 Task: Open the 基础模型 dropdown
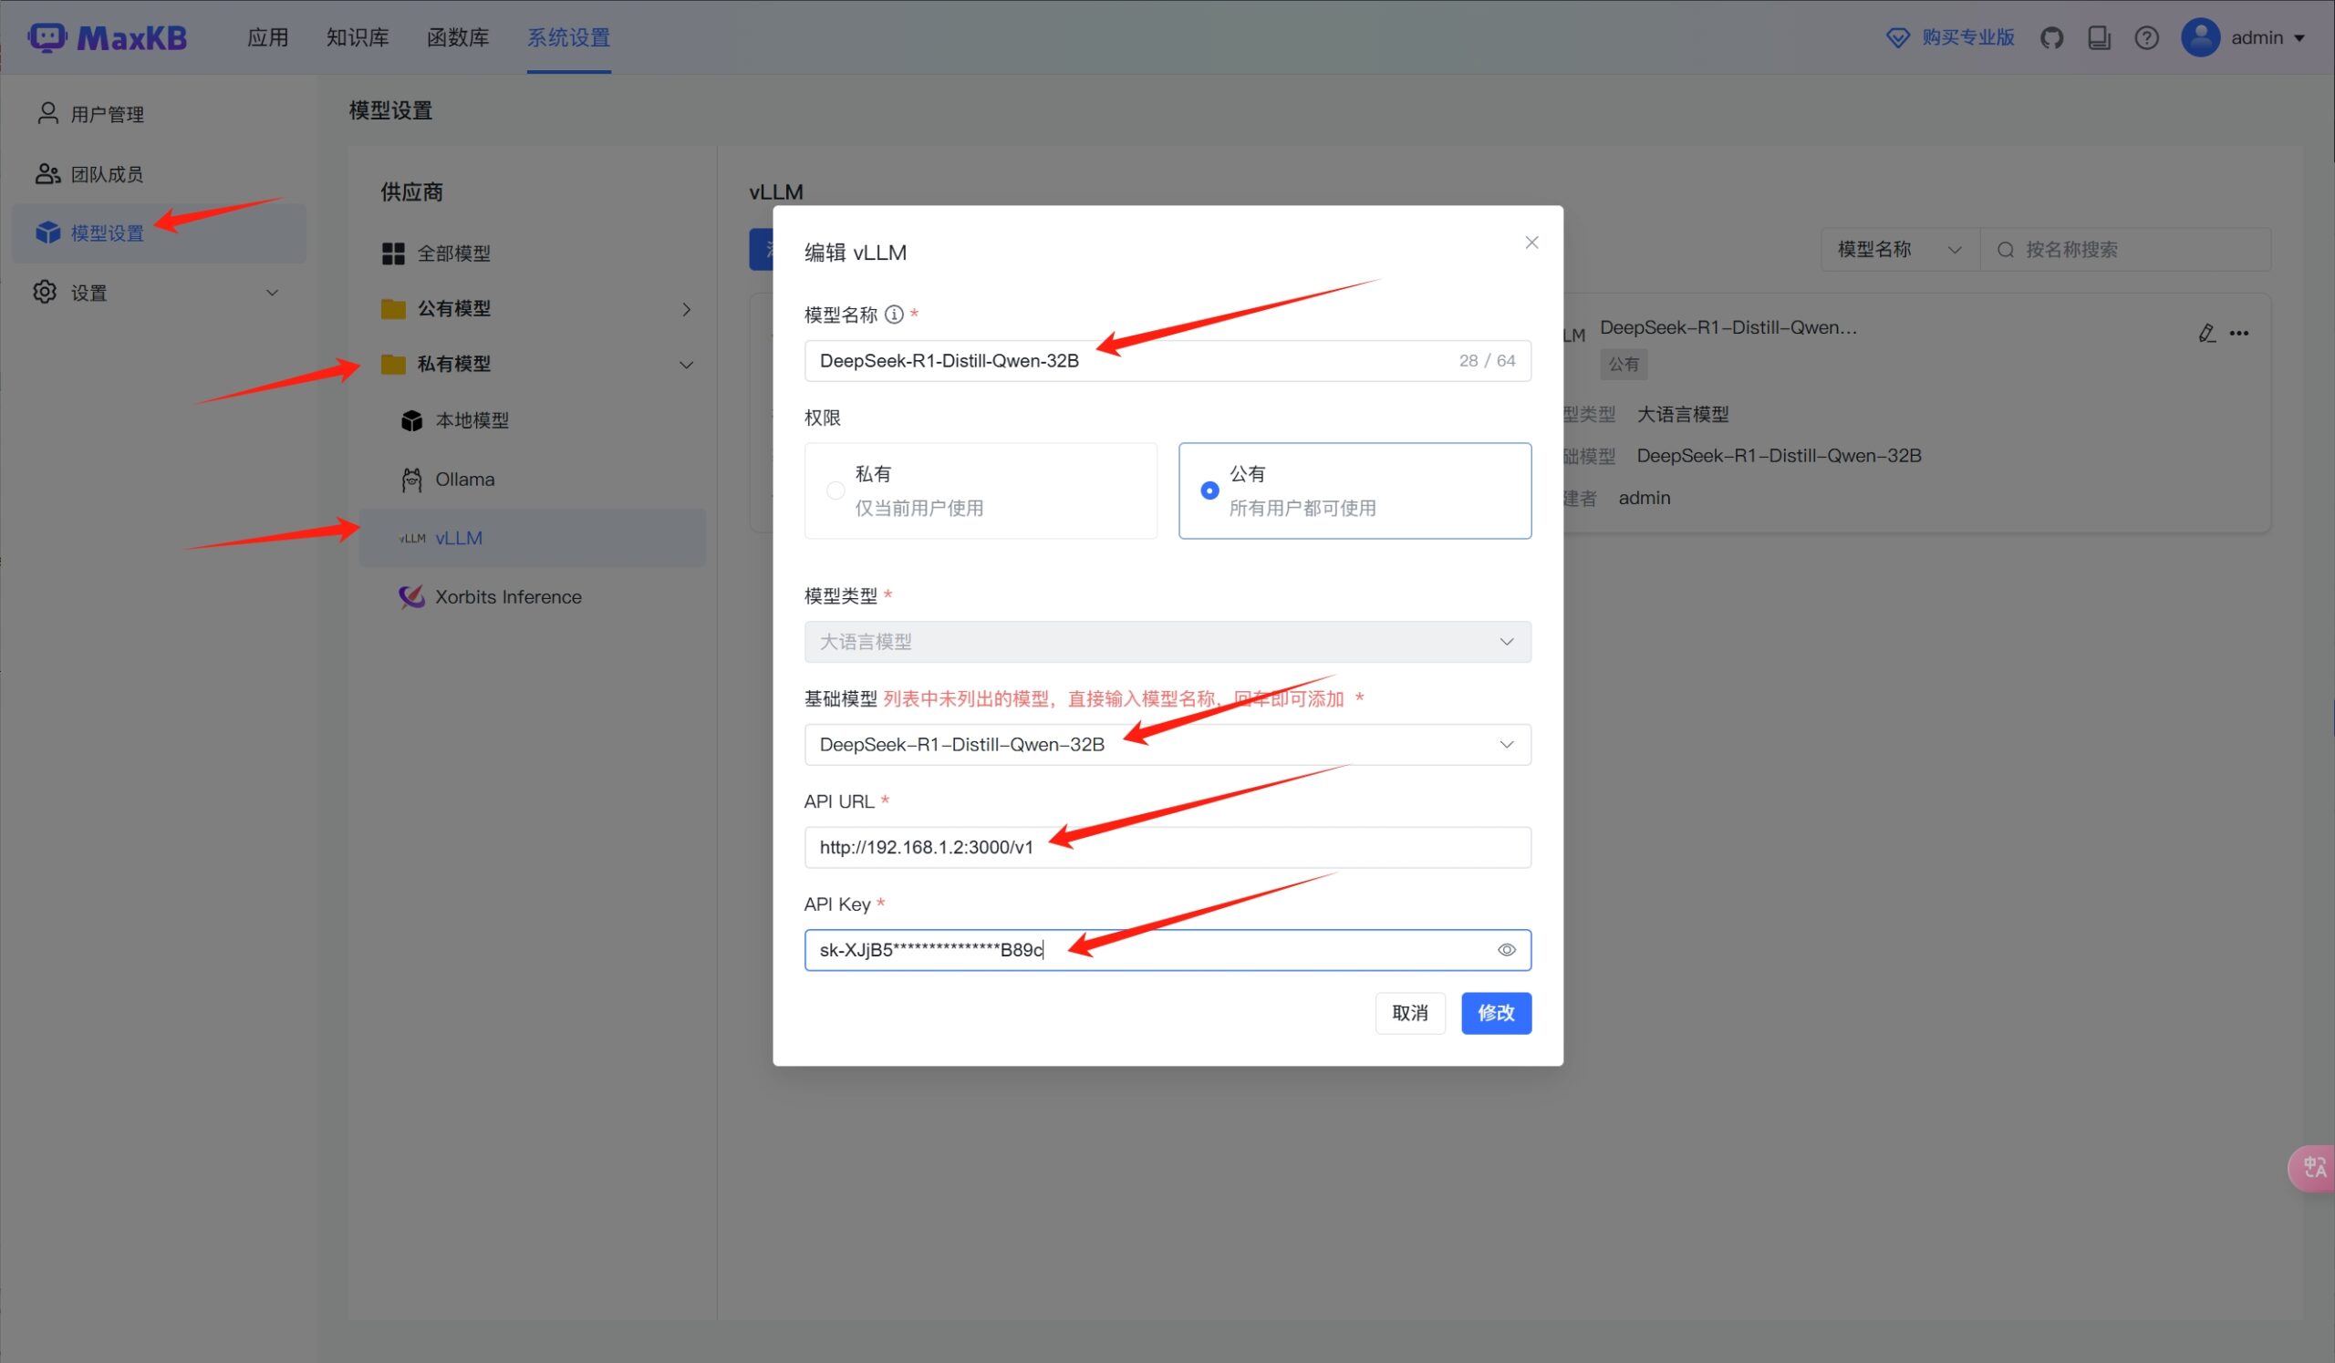[1167, 745]
